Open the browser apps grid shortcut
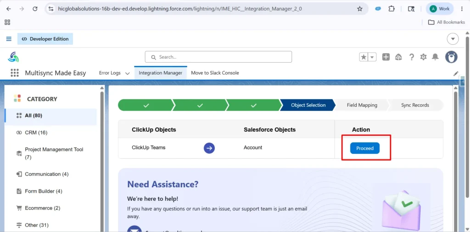The width and height of the screenshot is (470, 232). (x=7, y=22)
